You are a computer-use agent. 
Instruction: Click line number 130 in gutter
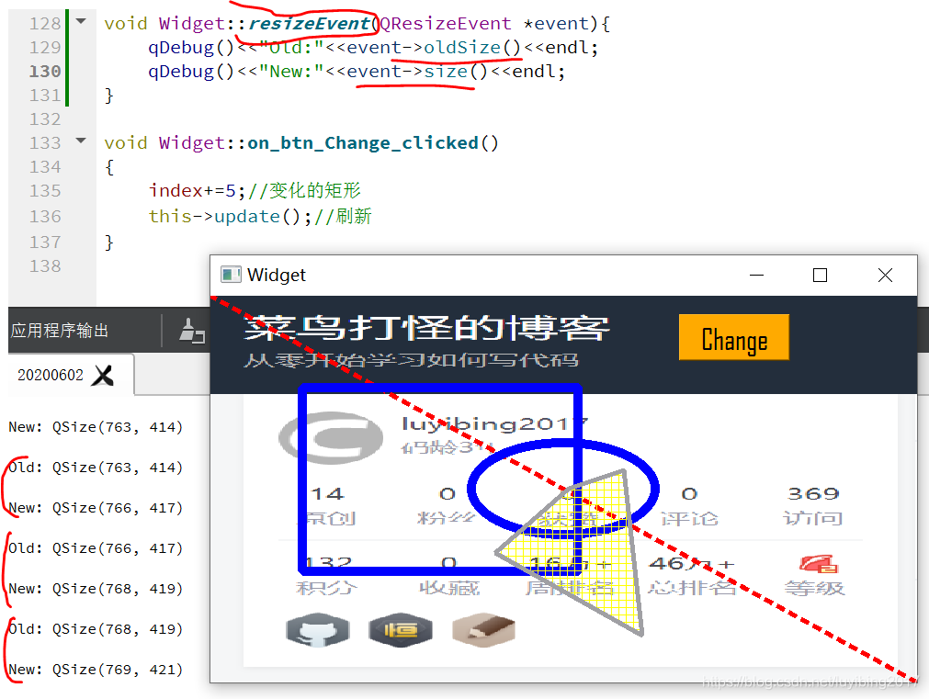[x=45, y=71]
